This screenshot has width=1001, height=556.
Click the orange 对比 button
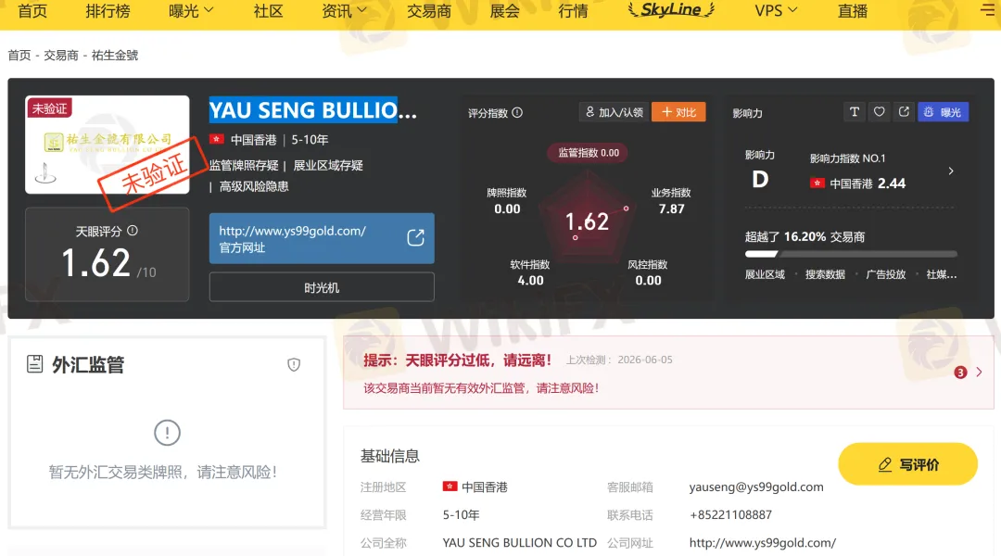678,112
